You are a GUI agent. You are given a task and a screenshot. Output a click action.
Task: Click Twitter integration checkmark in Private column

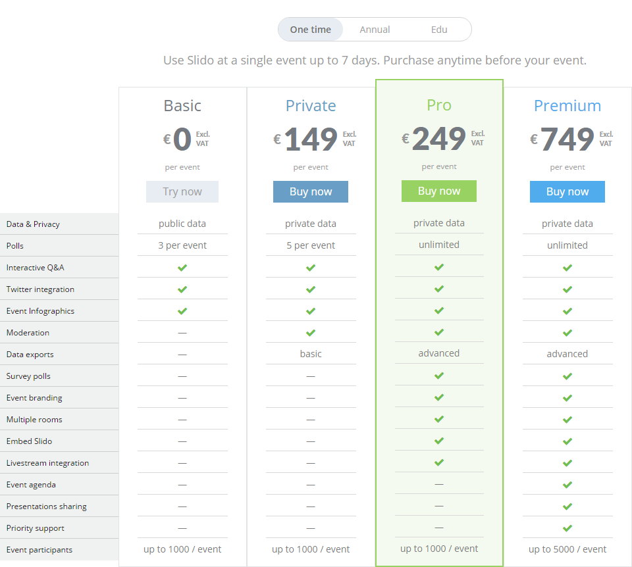[x=311, y=289]
